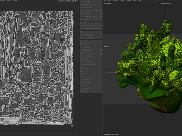Image resolution: width=182 pixels, height=136 pixels.
Task: Run Set UVW from Projection
Action: 90,11
